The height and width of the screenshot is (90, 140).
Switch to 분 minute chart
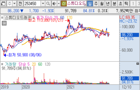pyautogui.click(x=114, y=3)
